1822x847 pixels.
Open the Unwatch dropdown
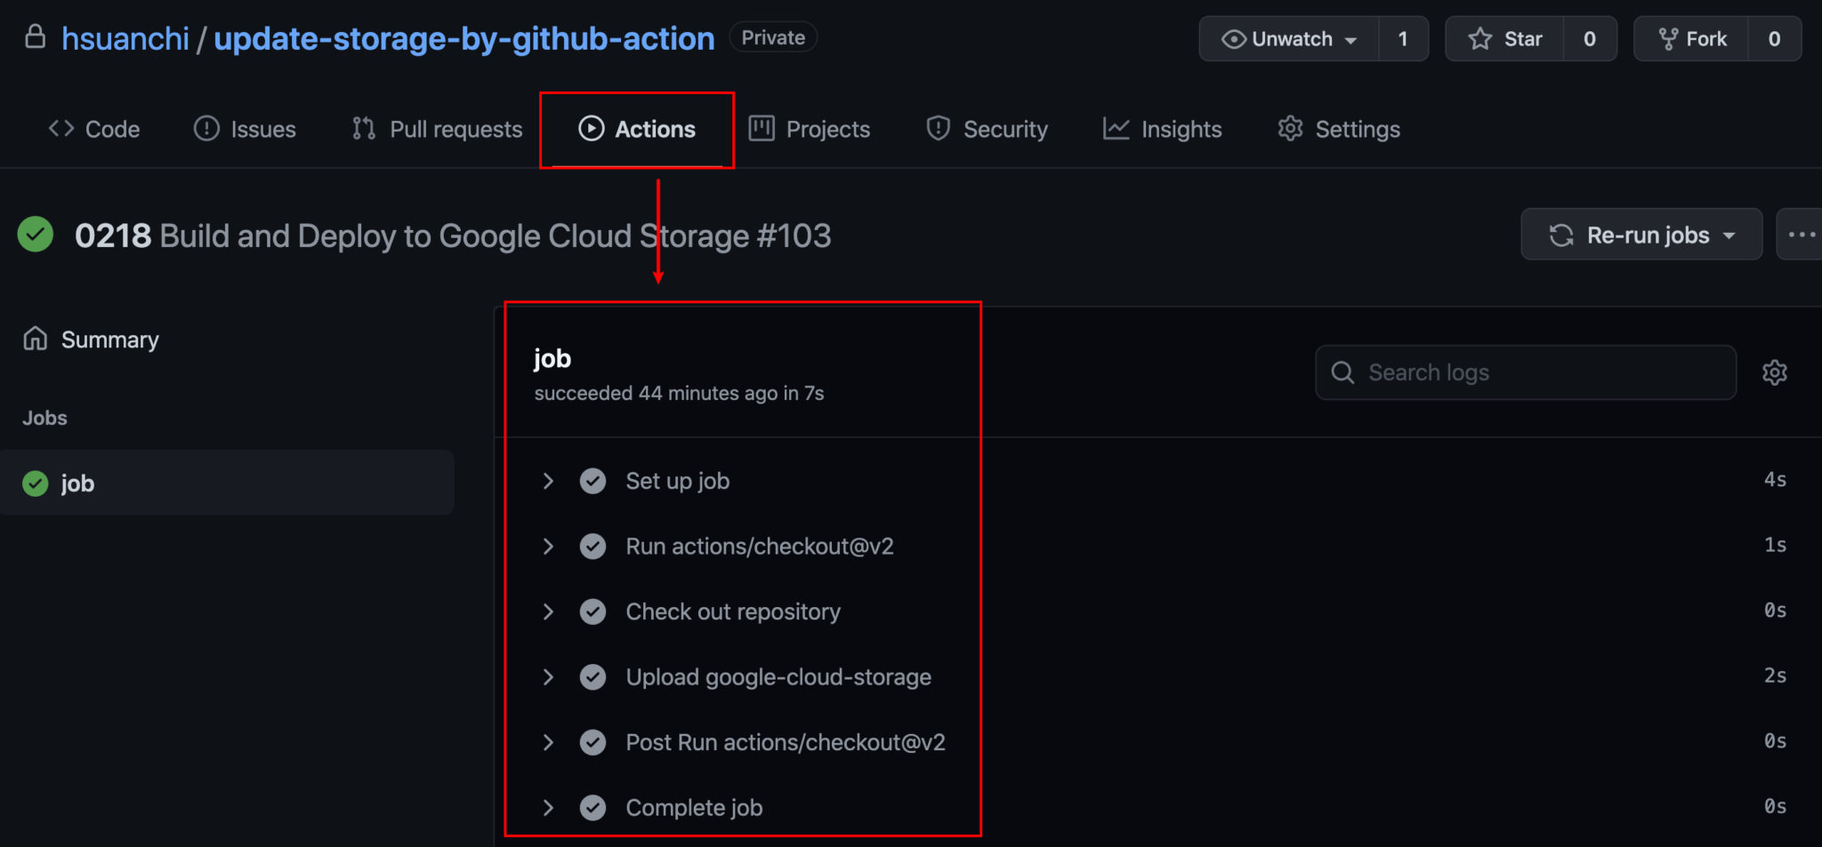point(1287,38)
